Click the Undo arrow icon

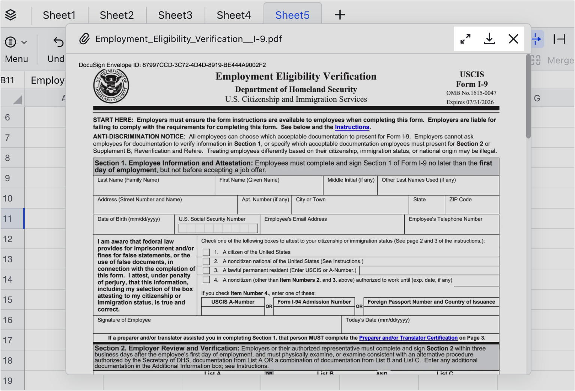[59, 42]
